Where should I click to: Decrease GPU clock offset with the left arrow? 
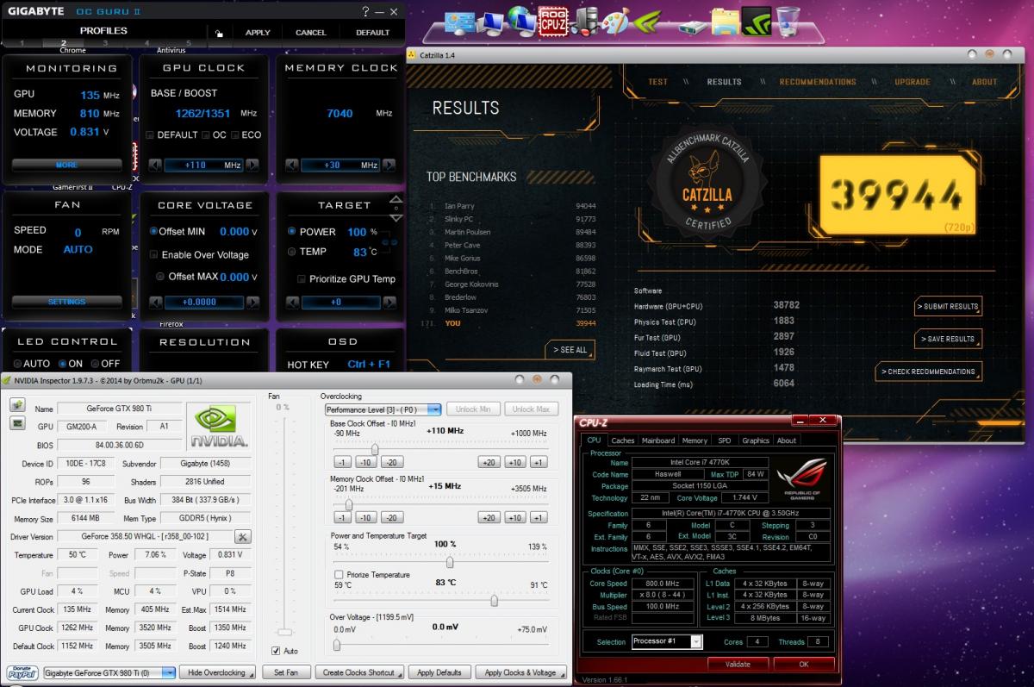[x=155, y=165]
